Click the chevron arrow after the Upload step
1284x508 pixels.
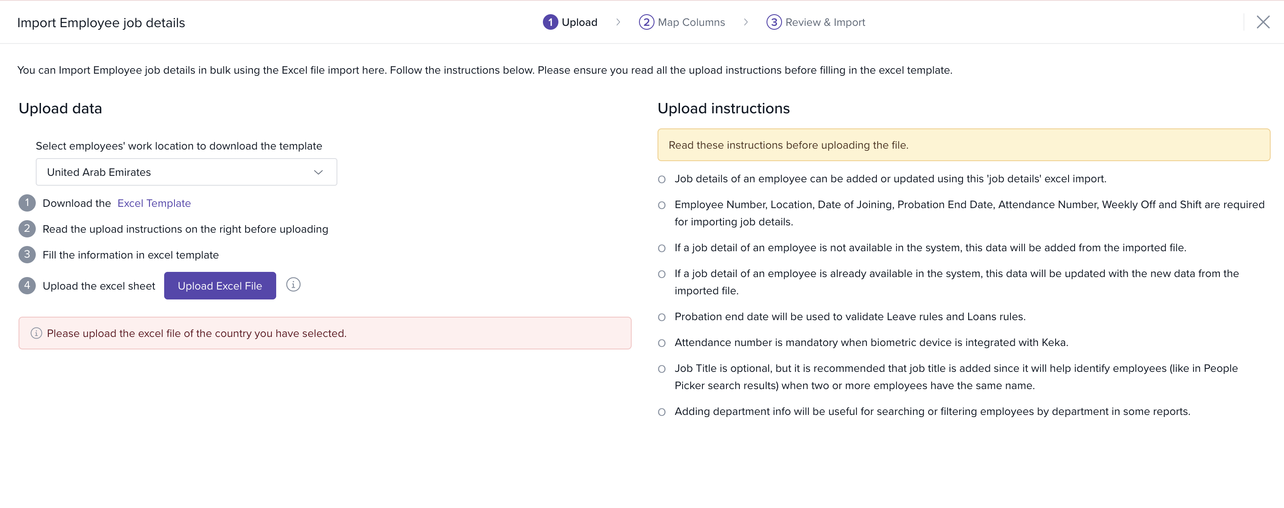(x=618, y=22)
